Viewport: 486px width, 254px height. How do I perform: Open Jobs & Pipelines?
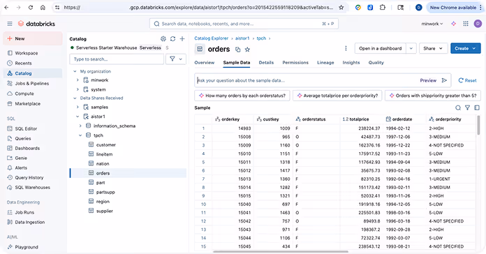click(x=32, y=83)
